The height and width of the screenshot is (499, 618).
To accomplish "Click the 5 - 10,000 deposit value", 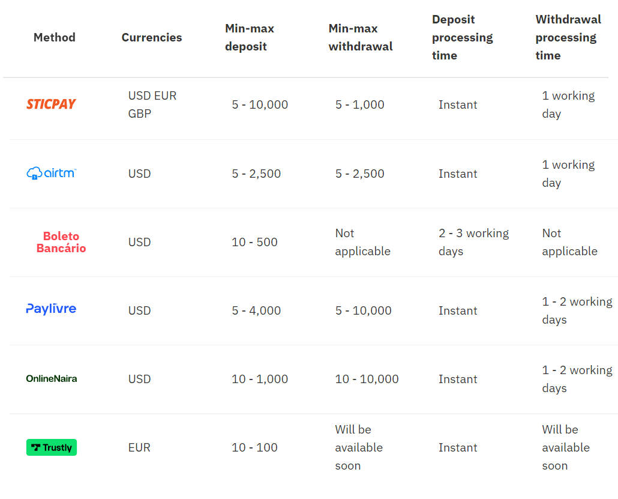I will pos(260,104).
